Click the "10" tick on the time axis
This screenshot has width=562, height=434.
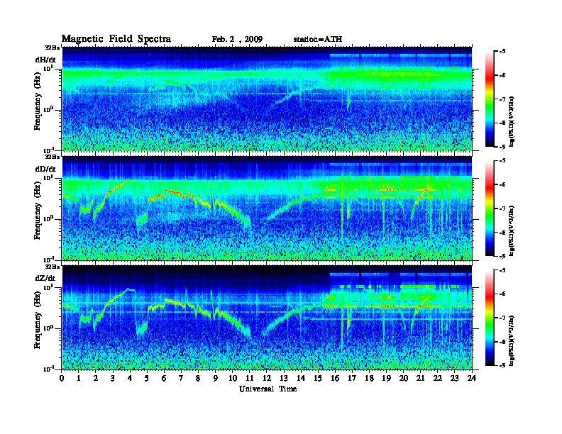[233, 378]
